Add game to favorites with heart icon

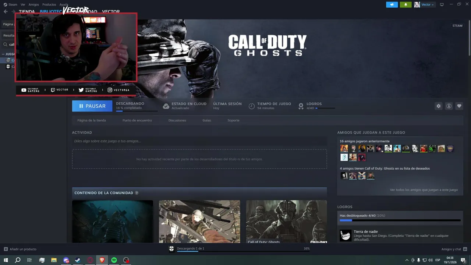pos(459,106)
